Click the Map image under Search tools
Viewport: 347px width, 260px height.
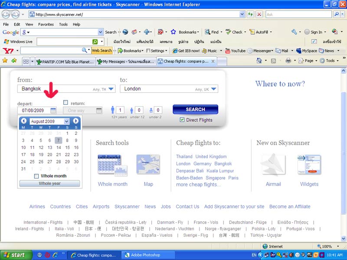148,164
